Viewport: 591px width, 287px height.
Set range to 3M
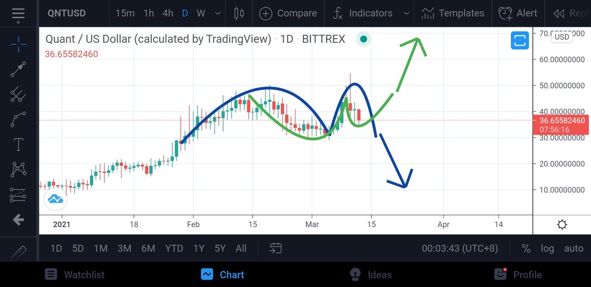pyautogui.click(x=124, y=248)
